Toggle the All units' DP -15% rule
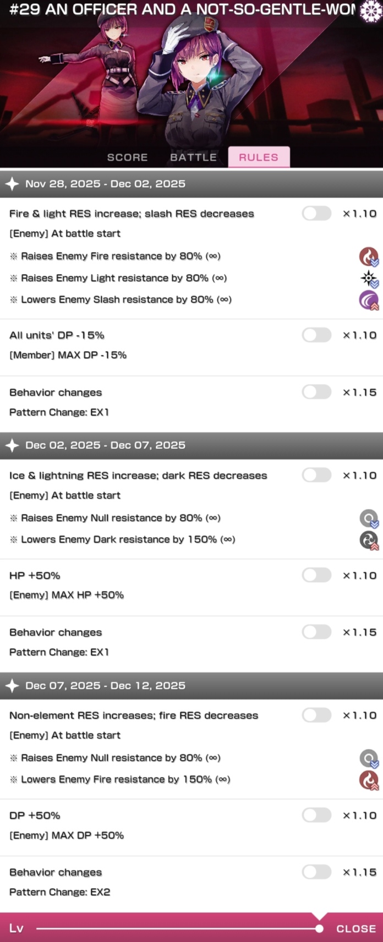 [x=316, y=335]
